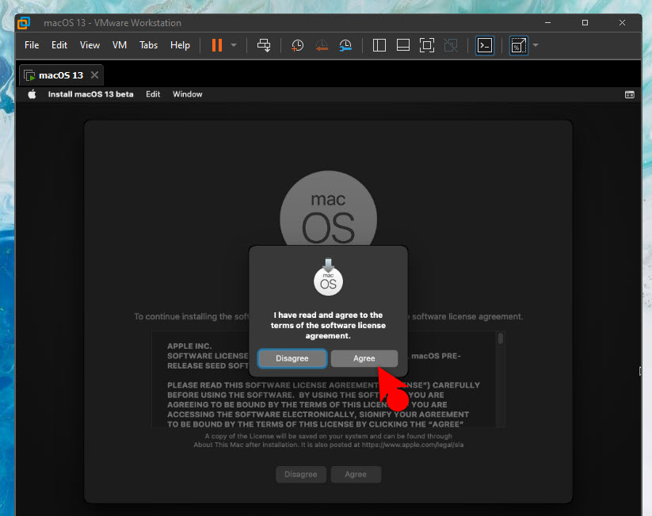Open the snapshot manager
The height and width of the screenshot is (516, 652).
click(x=345, y=45)
